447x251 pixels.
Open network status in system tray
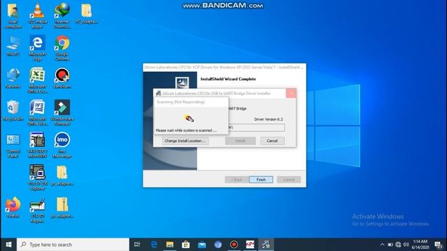coord(398,245)
